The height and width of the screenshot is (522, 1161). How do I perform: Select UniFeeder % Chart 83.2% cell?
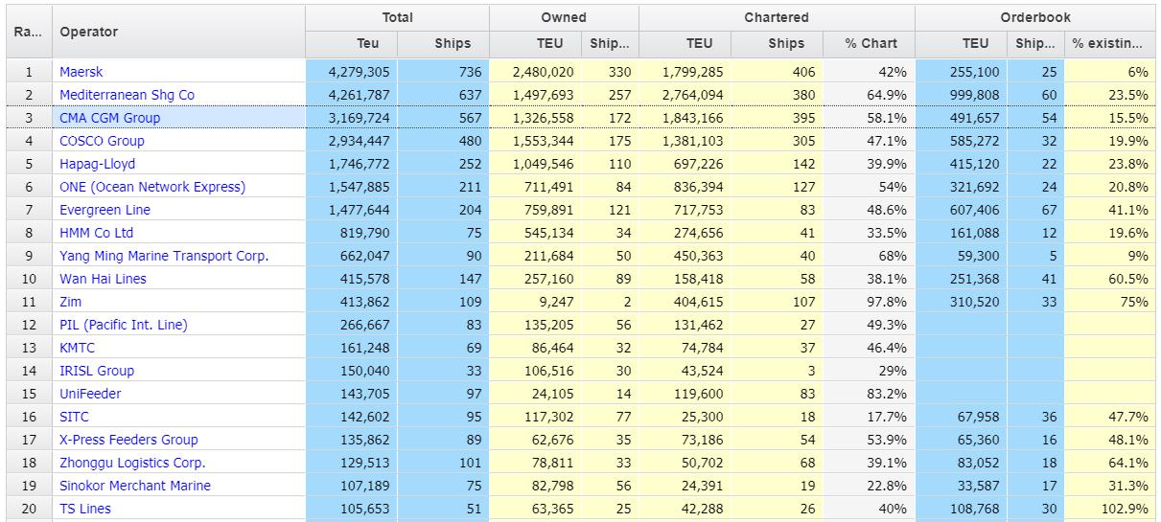click(x=870, y=394)
